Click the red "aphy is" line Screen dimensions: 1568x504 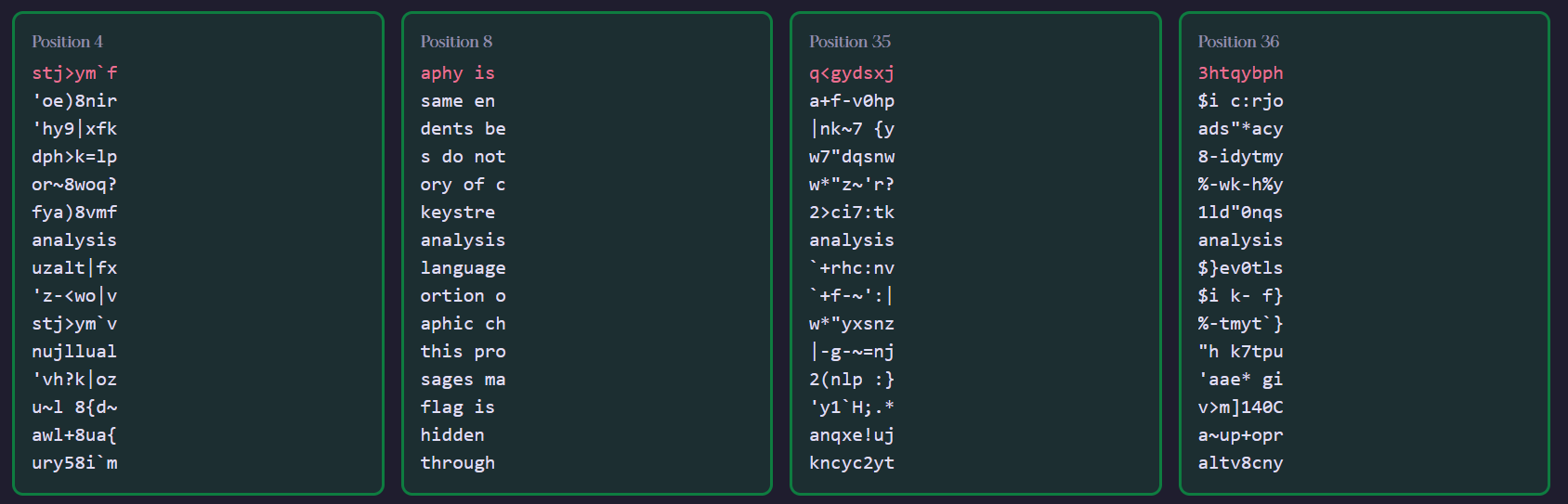tap(457, 73)
